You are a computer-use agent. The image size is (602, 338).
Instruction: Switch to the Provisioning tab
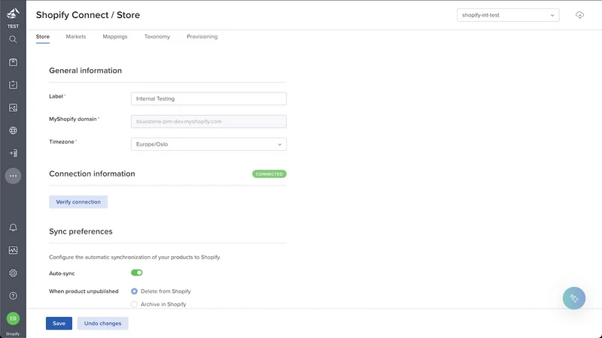tap(202, 37)
